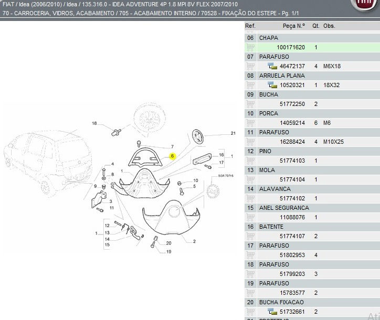This screenshot has width=380, height=320.
Task: Select row '12 PINO'
Action: pos(312,151)
